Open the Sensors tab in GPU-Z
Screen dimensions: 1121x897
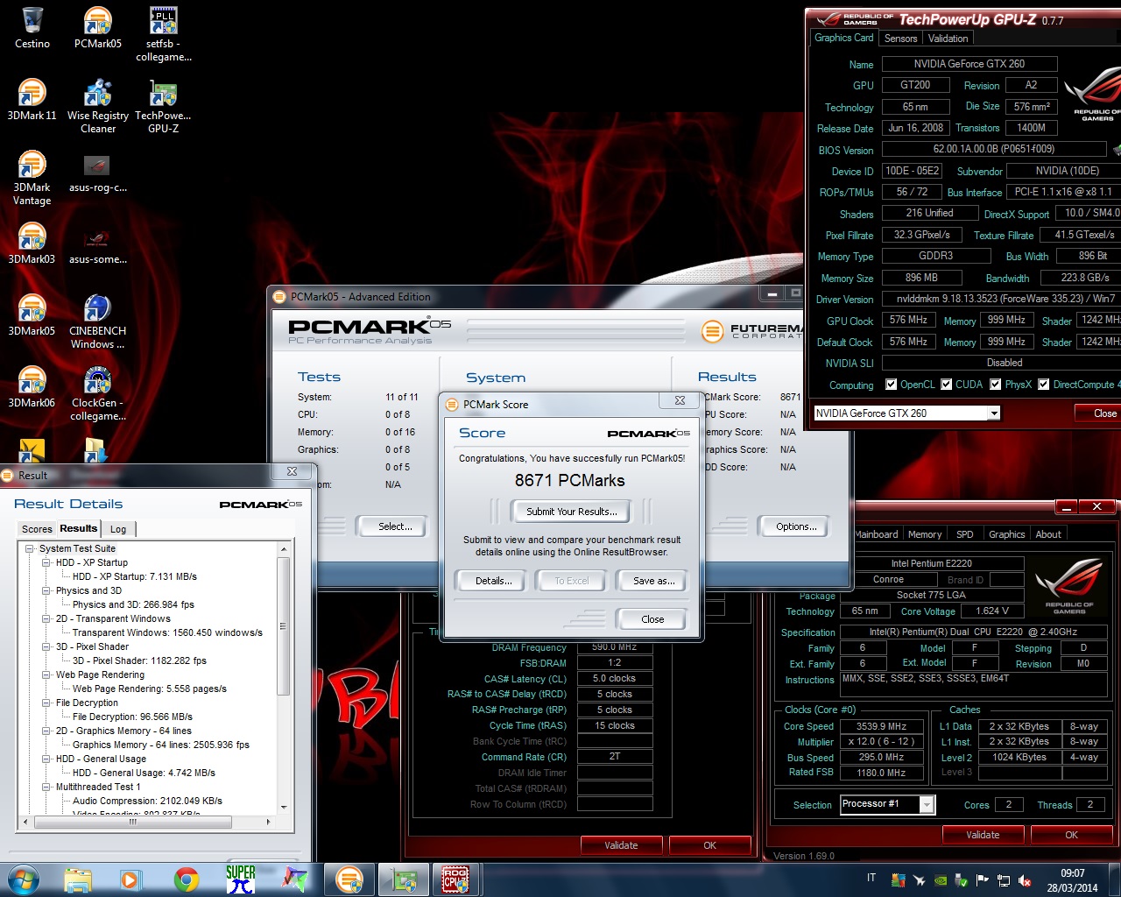[x=900, y=39]
